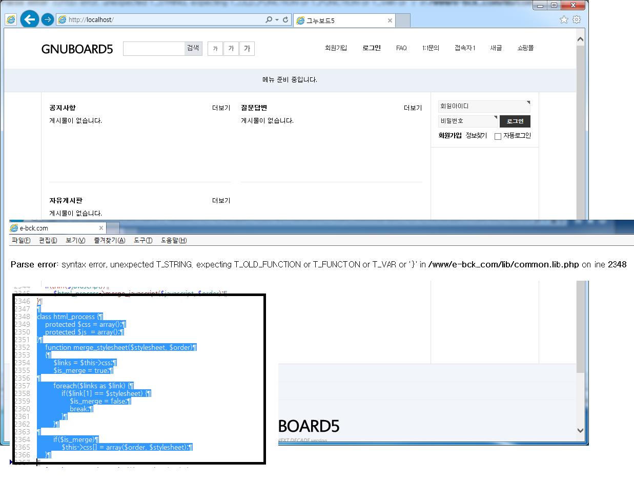634x483 pixels.
Task: Click the browser Forward arrow button
Action: point(47,20)
